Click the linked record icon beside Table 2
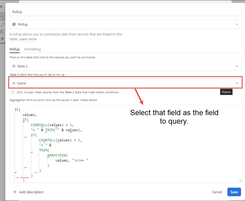Image resolution: width=245 pixels, height=201 pixels. 14,66
